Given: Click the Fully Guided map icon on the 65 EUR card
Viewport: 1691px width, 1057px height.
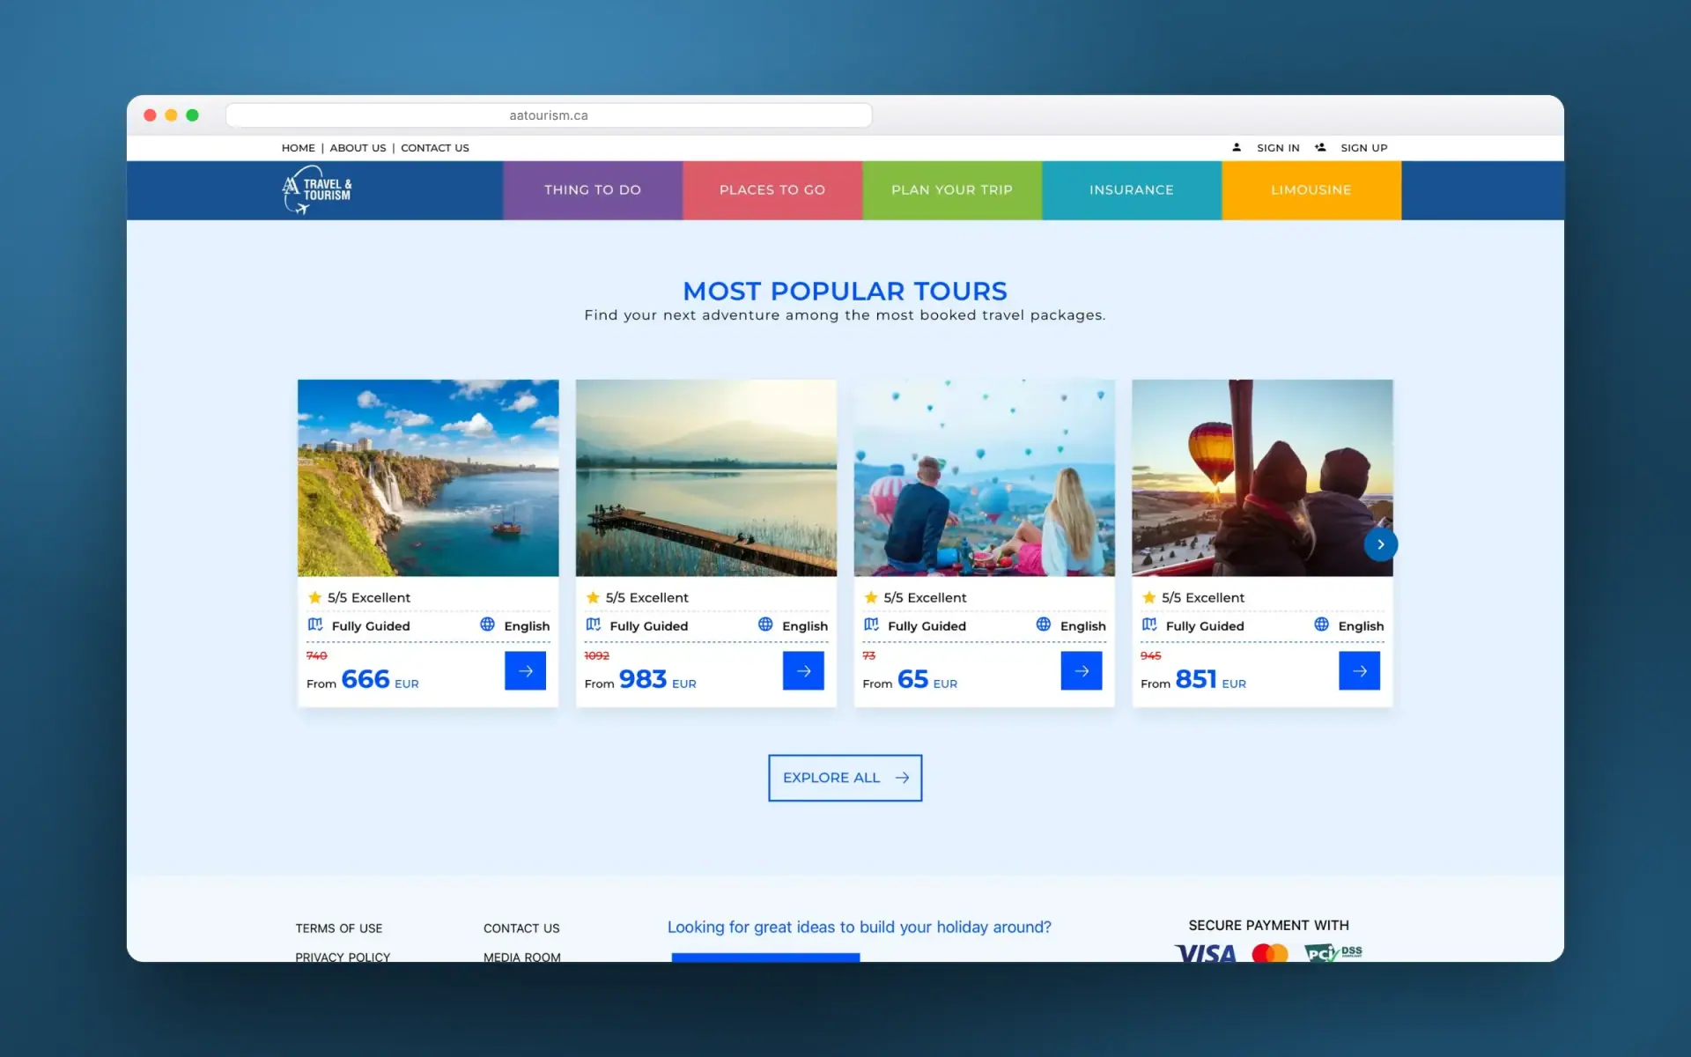Looking at the screenshot, I should click(x=871, y=625).
